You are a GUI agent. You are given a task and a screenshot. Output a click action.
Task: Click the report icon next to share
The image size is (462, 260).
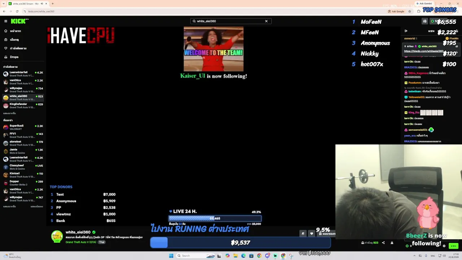[392, 243]
